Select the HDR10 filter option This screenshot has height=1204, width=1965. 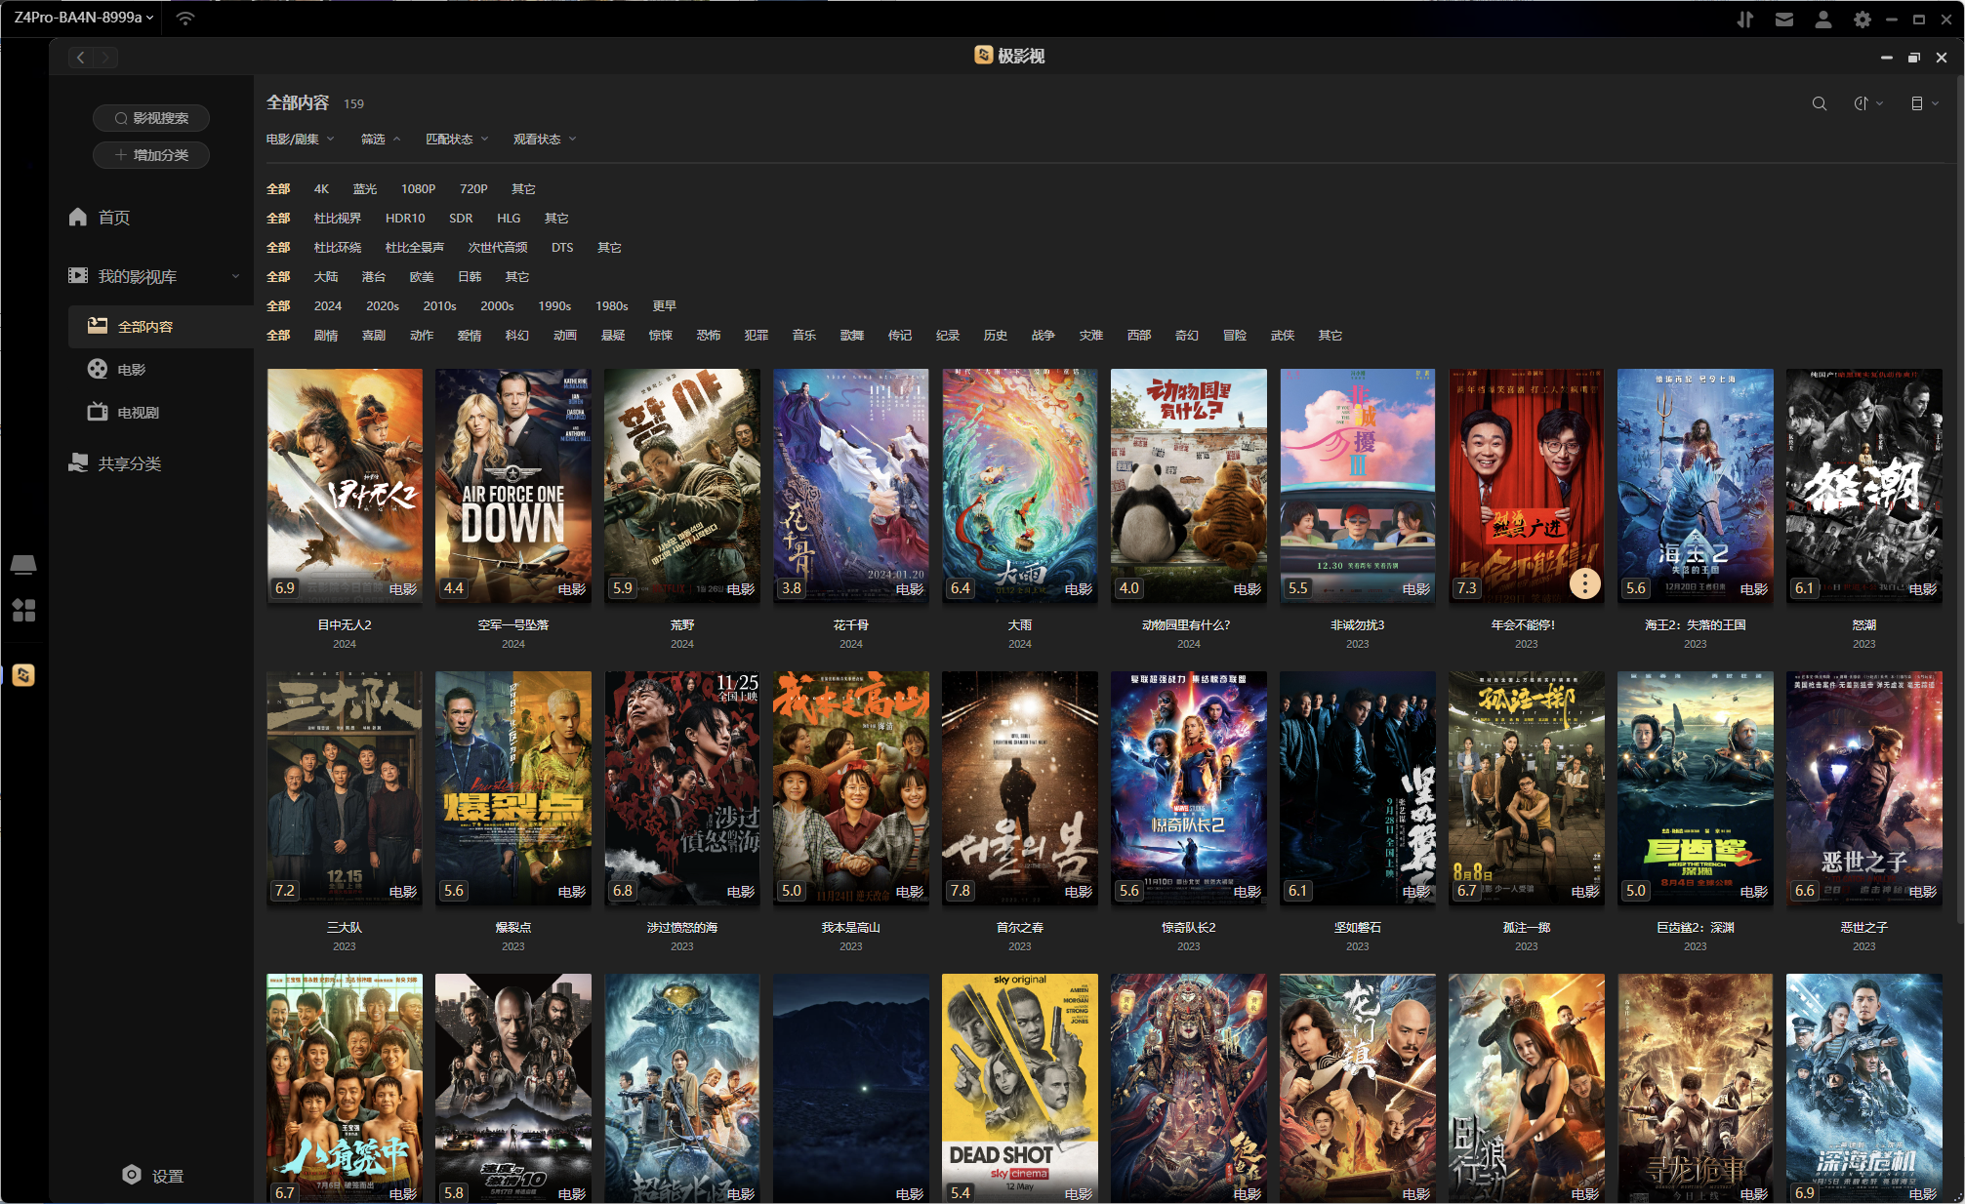[404, 218]
